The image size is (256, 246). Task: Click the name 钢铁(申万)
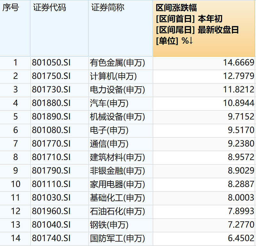click(109, 225)
